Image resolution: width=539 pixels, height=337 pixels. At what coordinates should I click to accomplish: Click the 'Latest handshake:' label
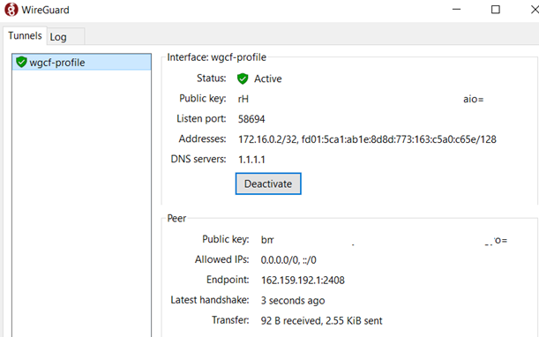point(210,300)
